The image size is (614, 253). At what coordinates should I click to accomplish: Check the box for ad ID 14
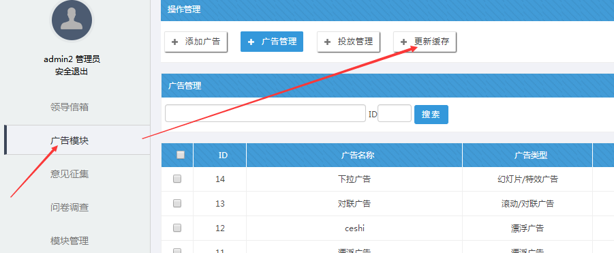[177, 179]
